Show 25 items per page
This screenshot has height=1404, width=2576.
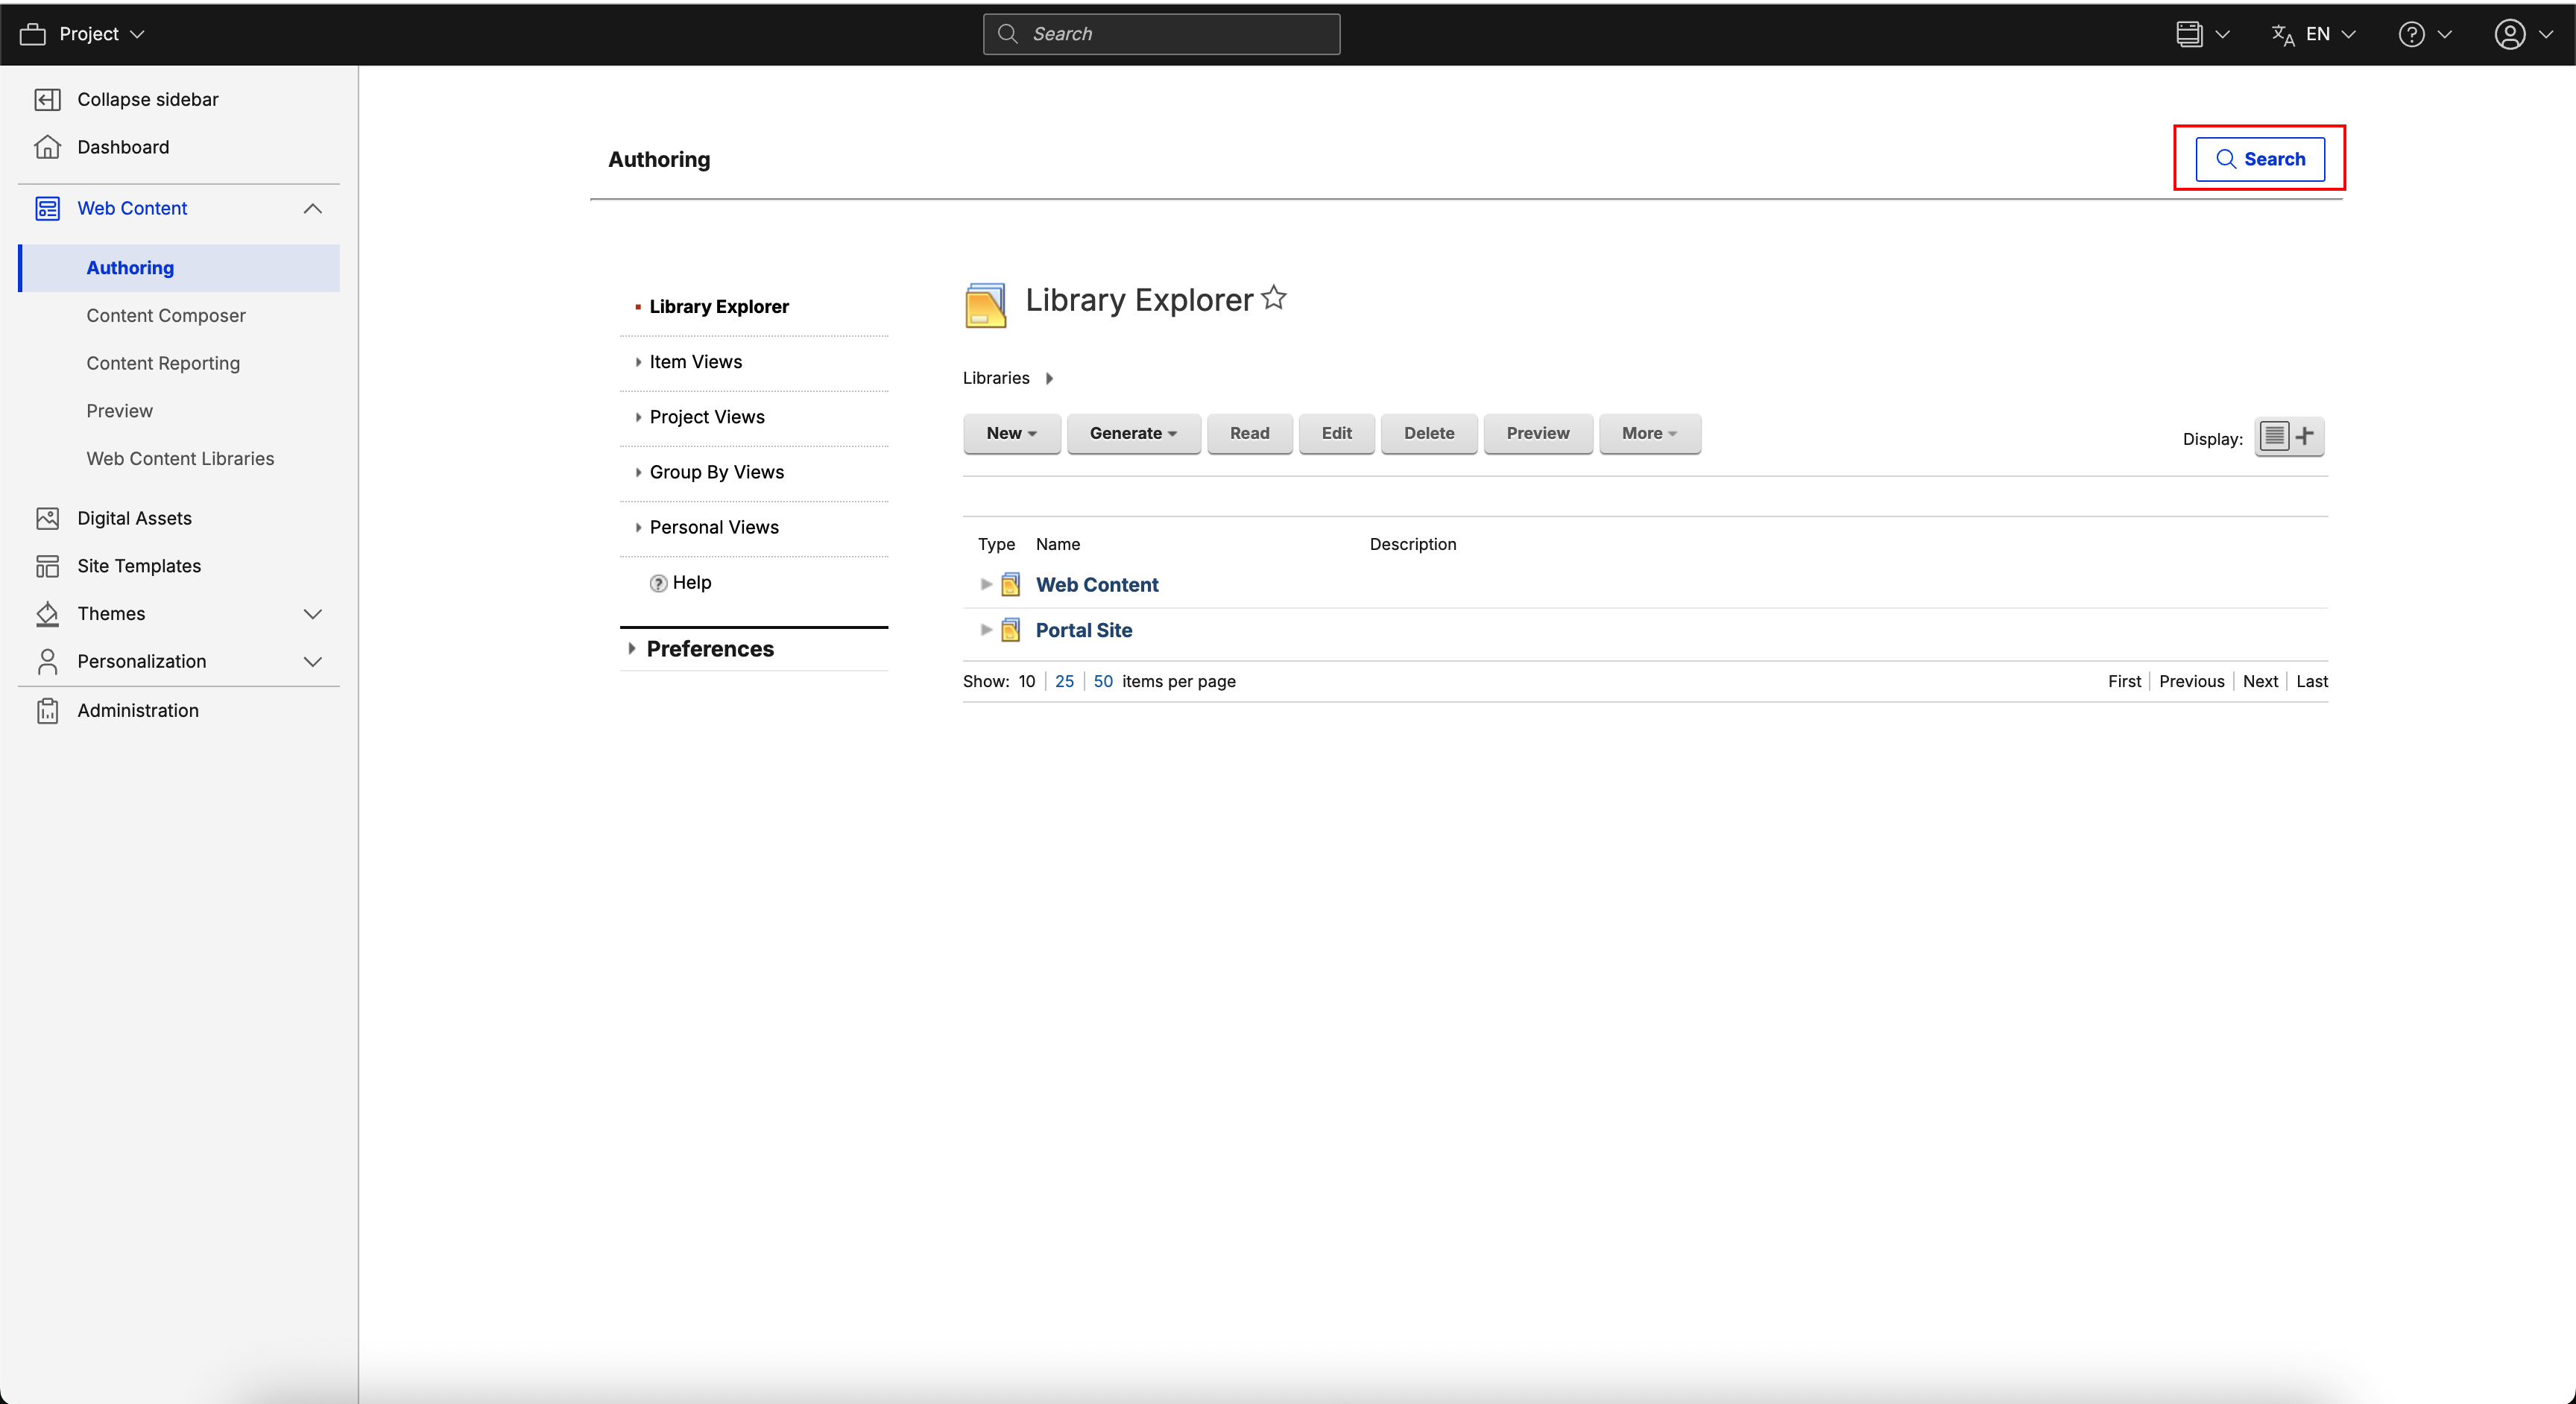coord(1064,681)
